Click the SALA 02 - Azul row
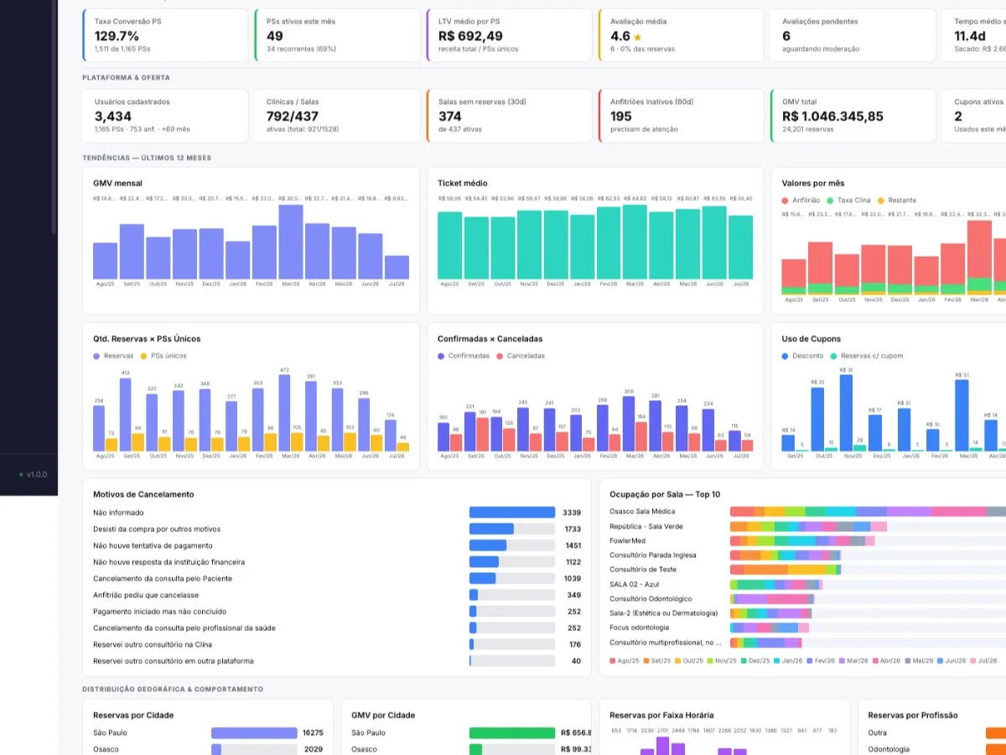Image resolution: width=1006 pixels, height=755 pixels. point(807,584)
